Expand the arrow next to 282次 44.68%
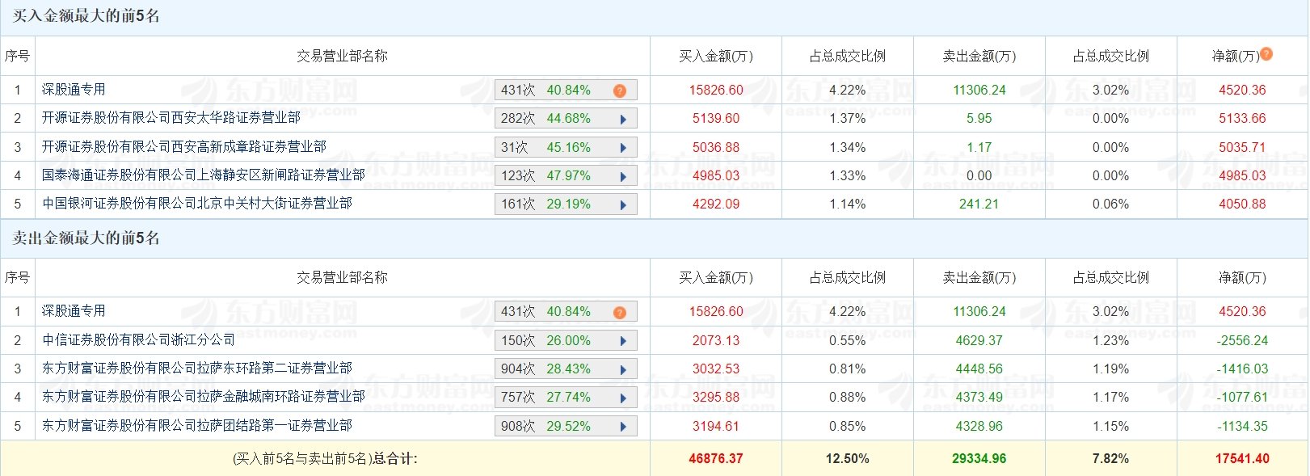The height and width of the screenshot is (476, 1310). pyautogui.click(x=623, y=119)
